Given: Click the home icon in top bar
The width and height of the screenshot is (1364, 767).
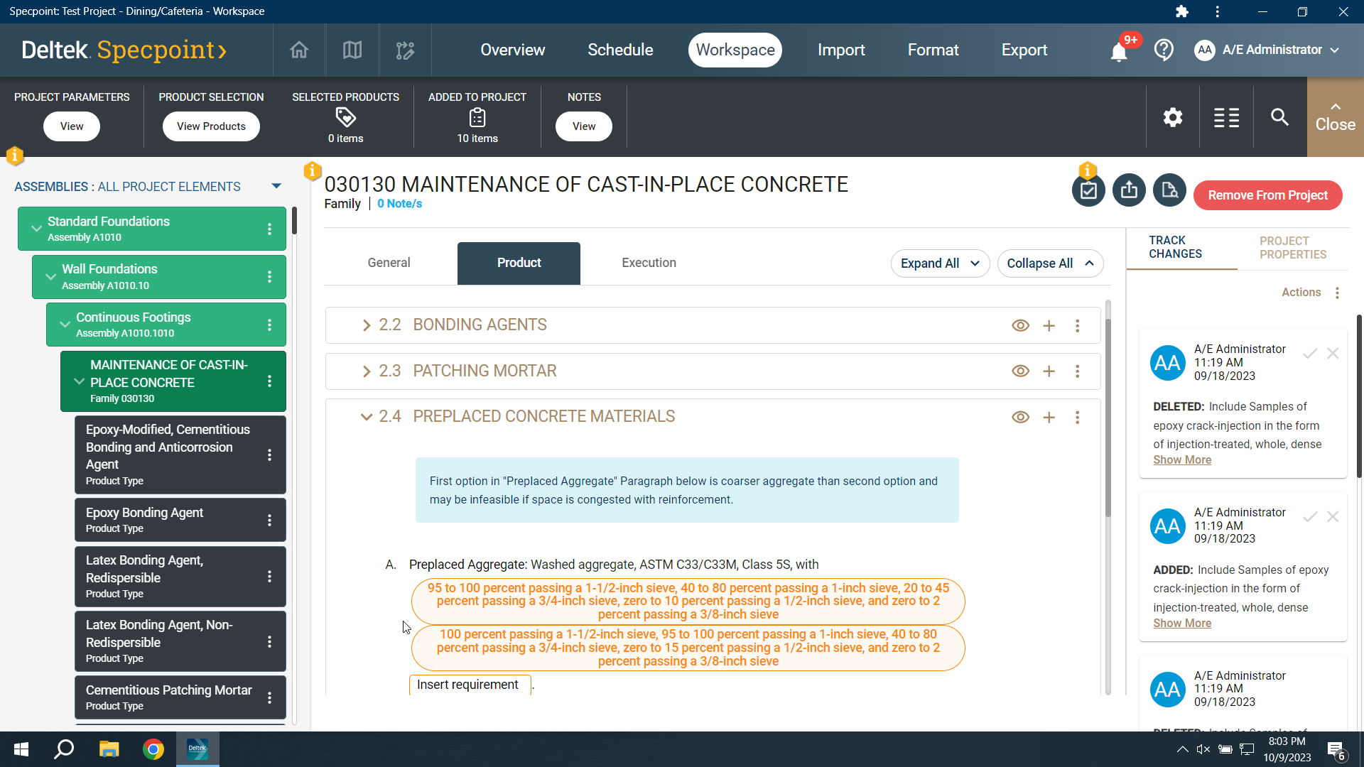Looking at the screenshot, I should [x=299, y=50].
